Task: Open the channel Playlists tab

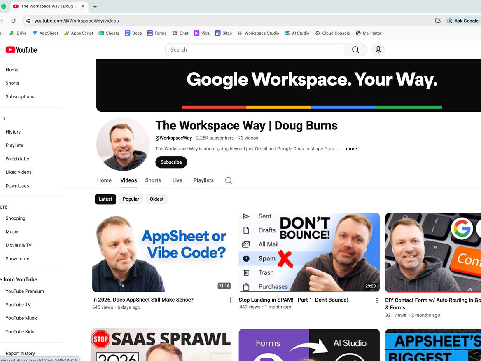Action: tap(203, 180)
